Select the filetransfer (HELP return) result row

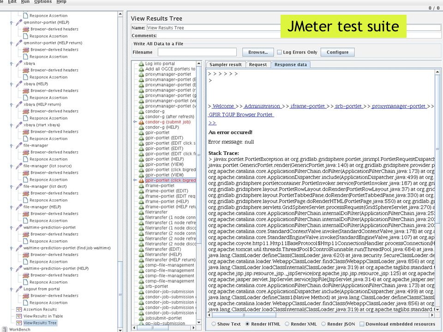click(x=170, y=260)
